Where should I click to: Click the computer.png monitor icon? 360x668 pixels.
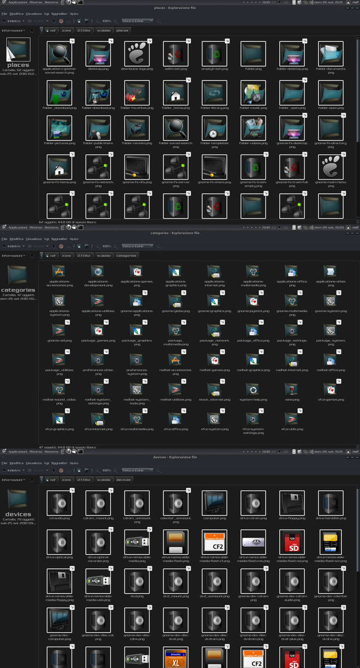point(214,503)
